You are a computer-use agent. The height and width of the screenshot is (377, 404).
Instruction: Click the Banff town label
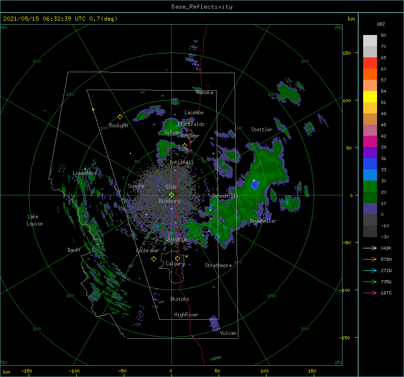coord(74,250)
